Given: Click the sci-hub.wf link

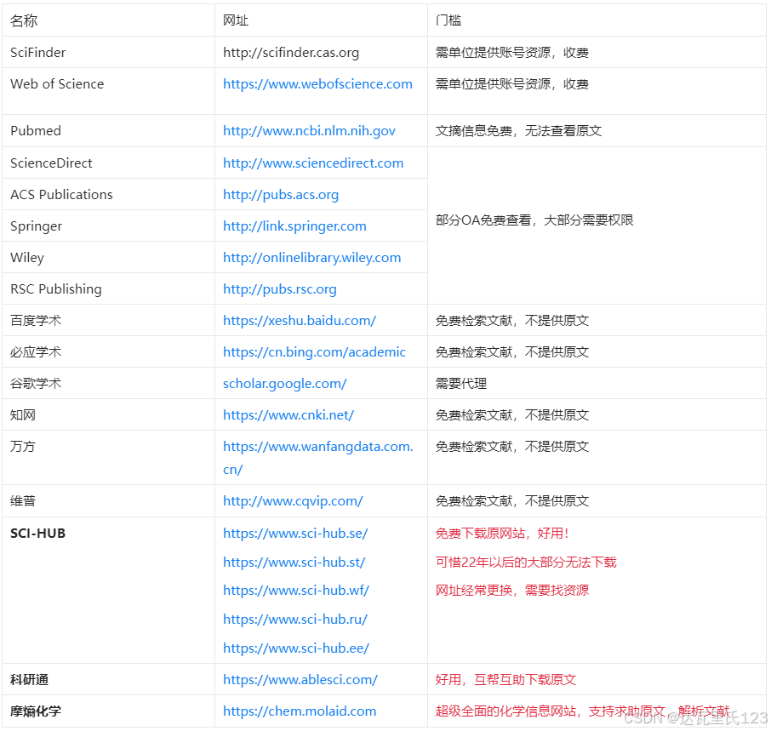Looking at the screenshot, I should tap(296, 591).
